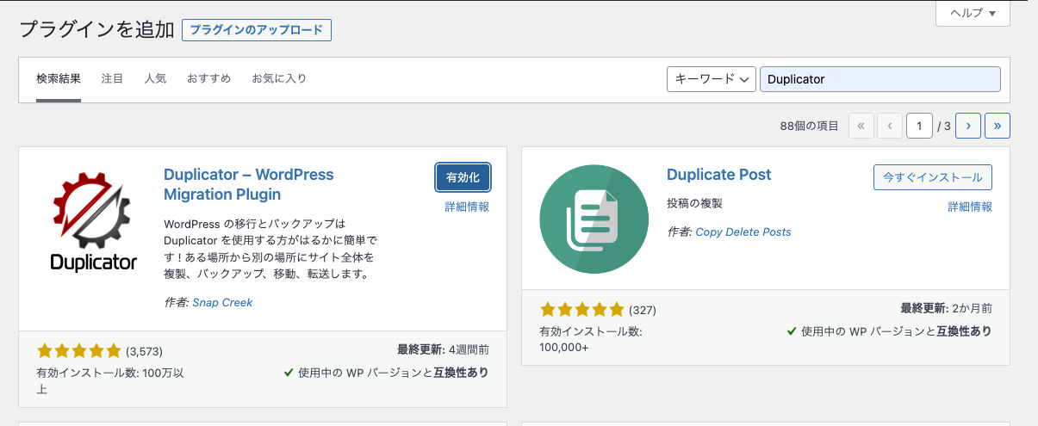Open the Snap Creek author link
Screen dimensions: 1038x426
[222, 302]
